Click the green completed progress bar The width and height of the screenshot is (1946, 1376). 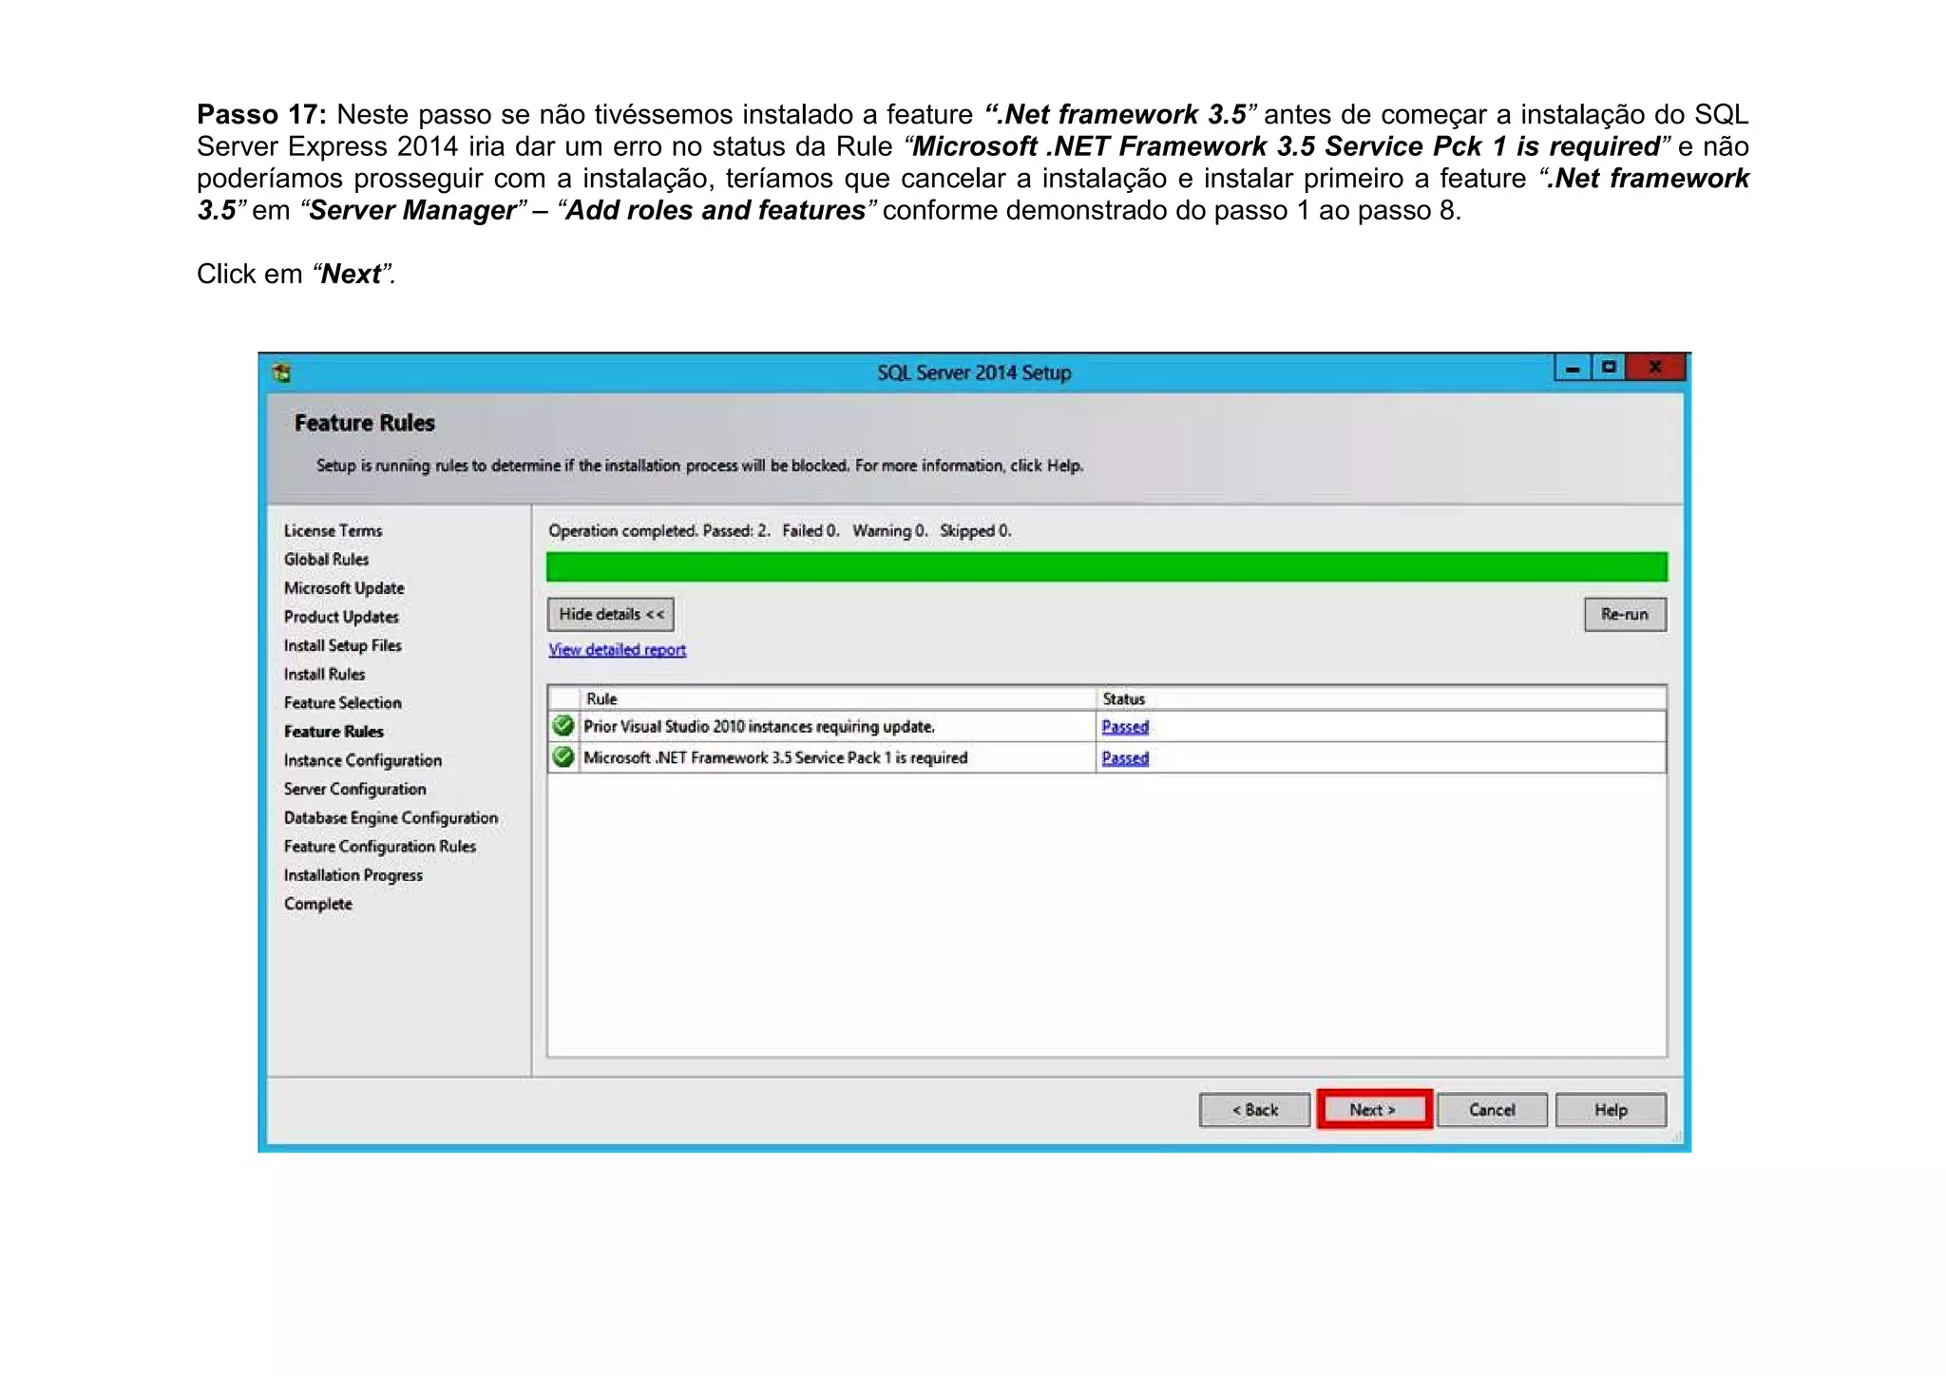(x=1107, y=566)
